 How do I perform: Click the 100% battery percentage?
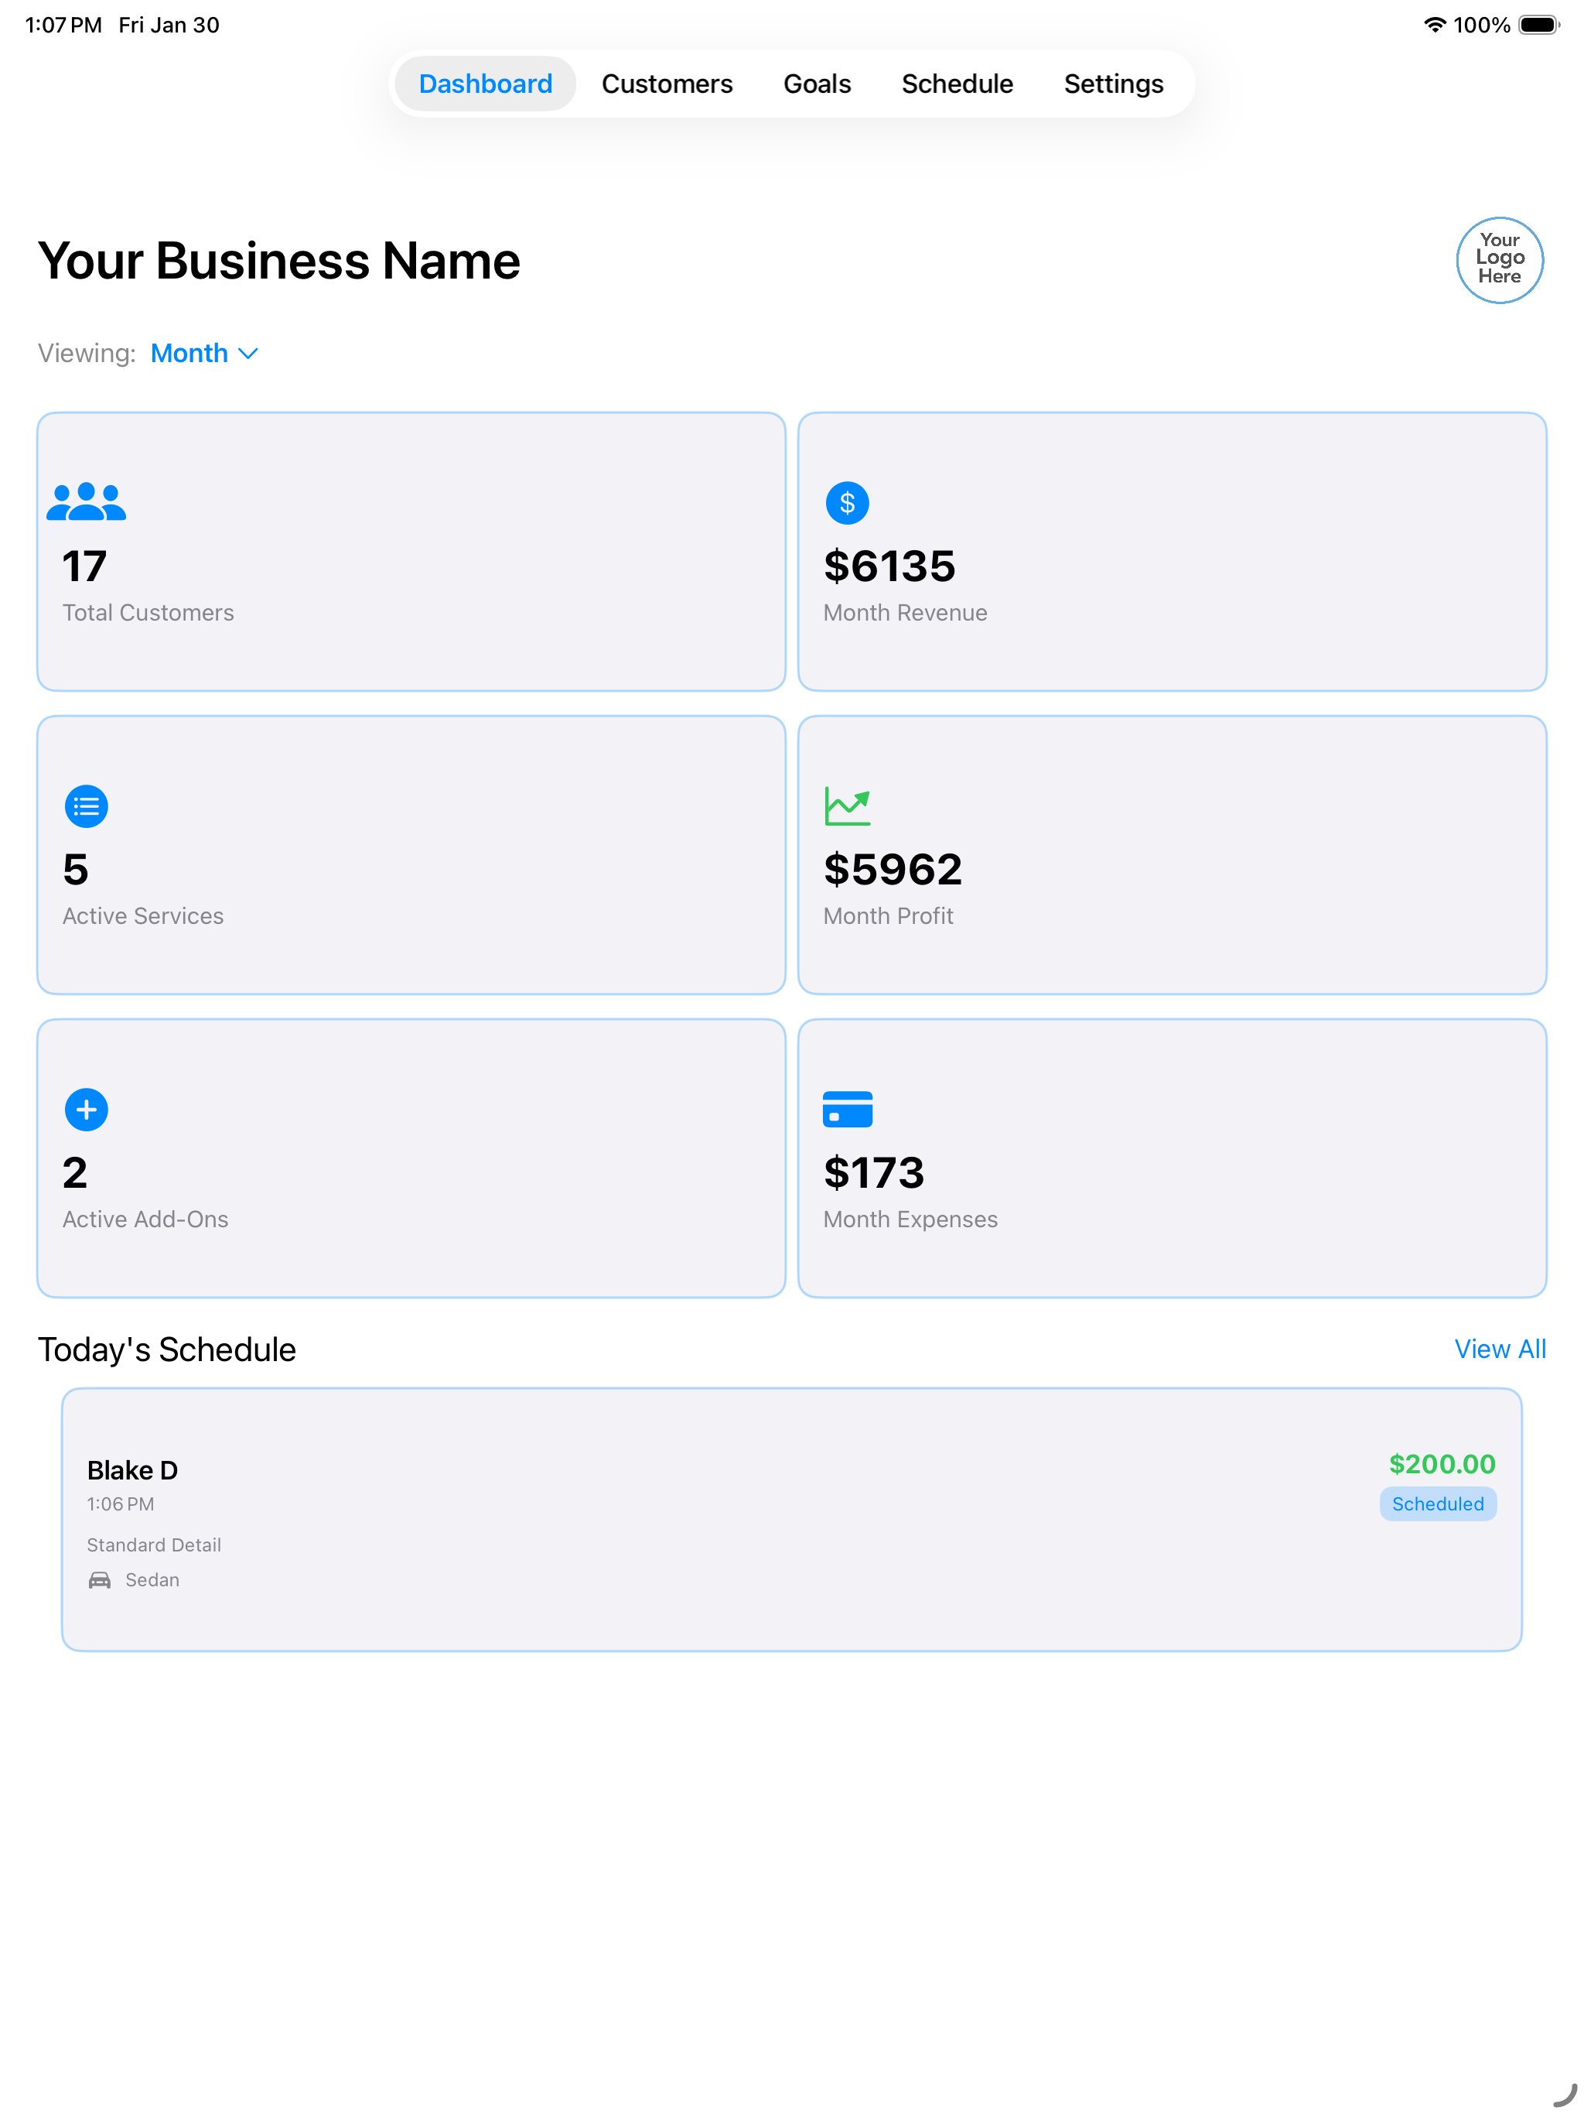point(1481,25)
